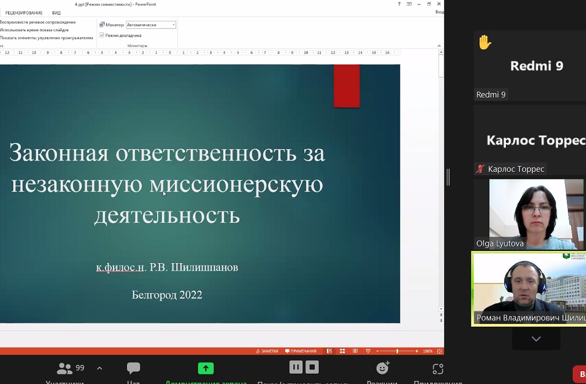Collapse the PowerPoint ribbon
The height and width of the screenshot is (384, 586).
coord(439,46)
